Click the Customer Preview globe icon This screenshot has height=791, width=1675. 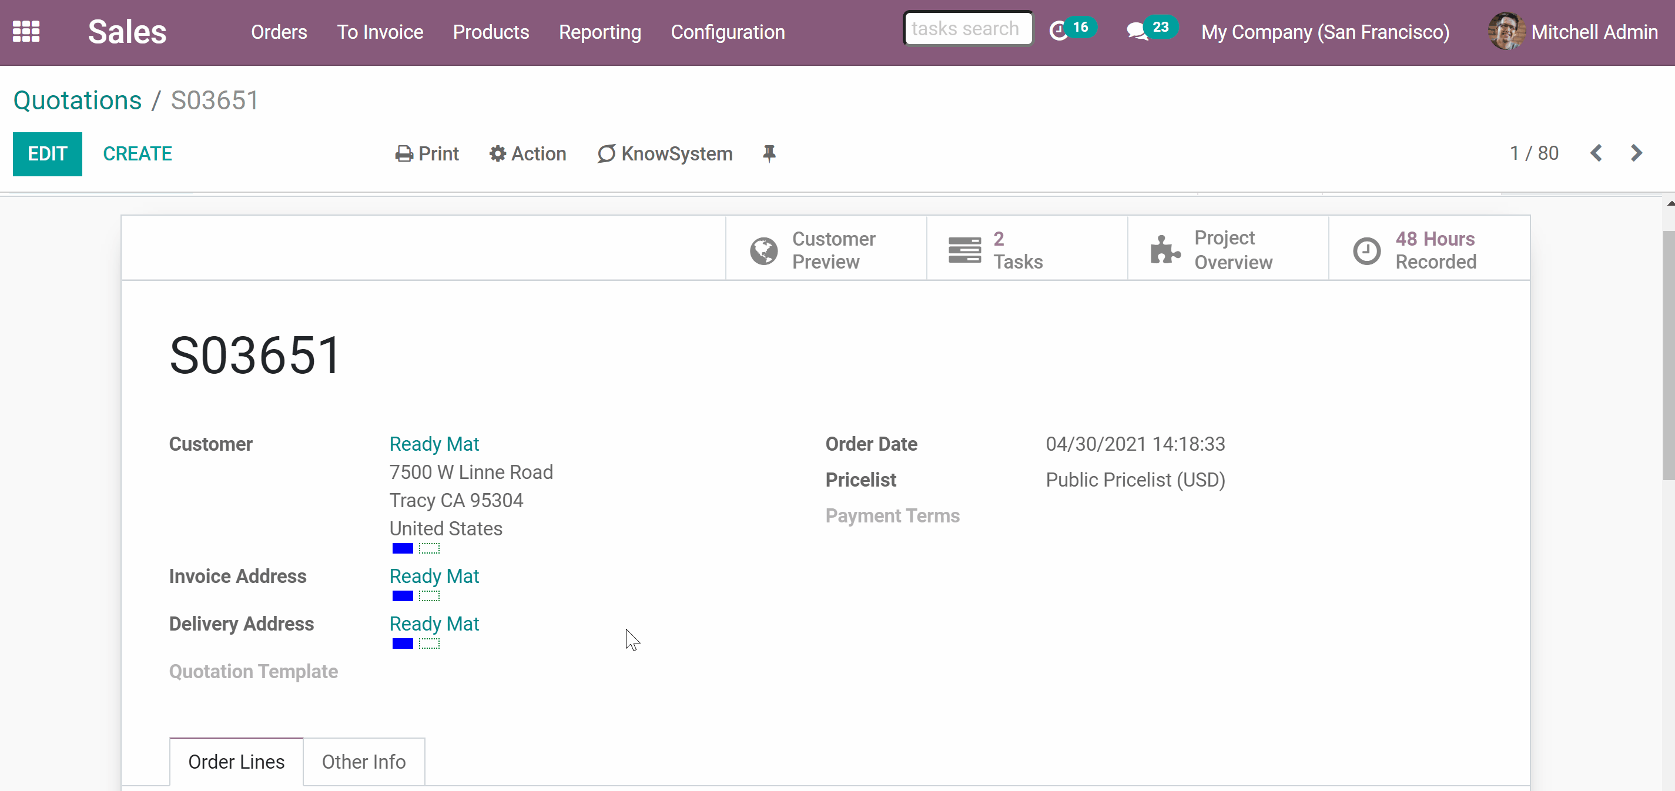pyautogui.click(x=763, y=251)
